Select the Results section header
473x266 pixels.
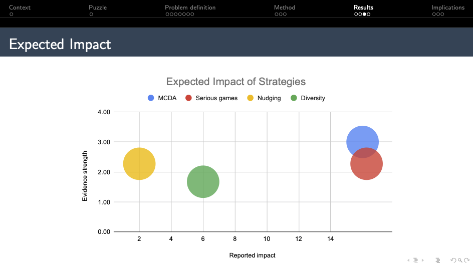tap(363, 7)
